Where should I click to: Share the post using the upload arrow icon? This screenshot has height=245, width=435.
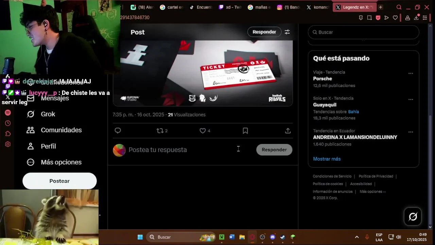point(288,131)
